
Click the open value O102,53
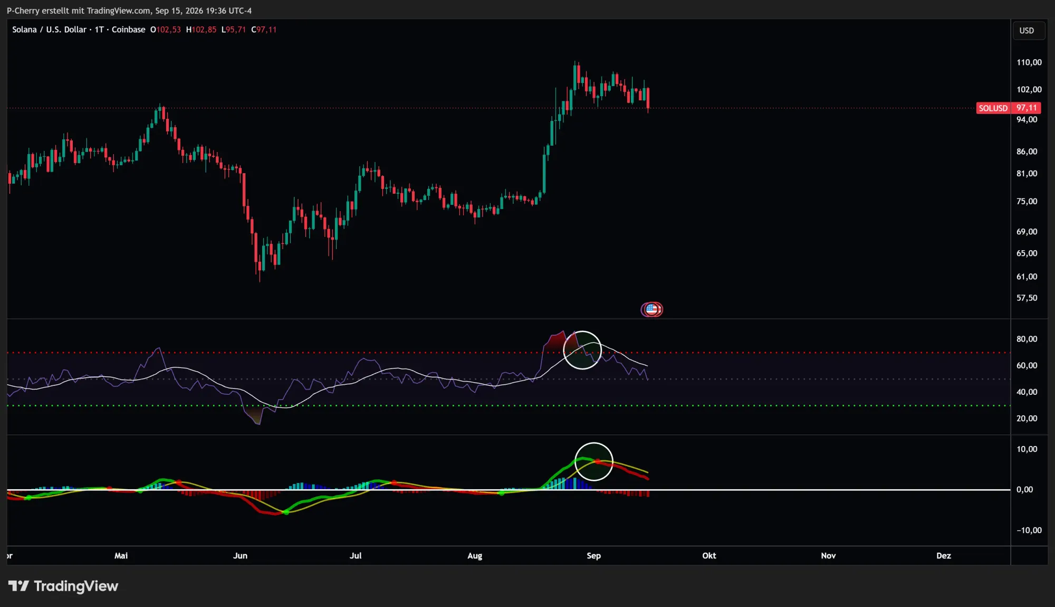[x=166, y=30]
